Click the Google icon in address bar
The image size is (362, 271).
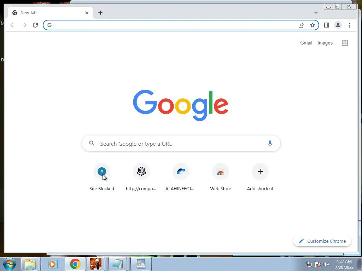tap(49, 25)
